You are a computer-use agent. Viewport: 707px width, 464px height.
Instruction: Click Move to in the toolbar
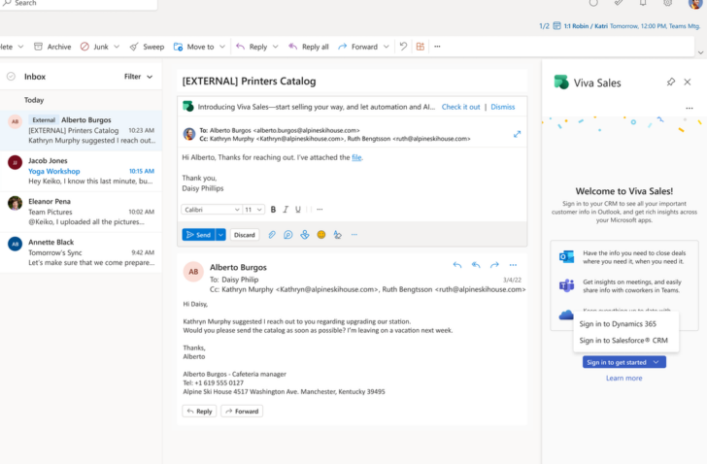(x=194, y=47)
